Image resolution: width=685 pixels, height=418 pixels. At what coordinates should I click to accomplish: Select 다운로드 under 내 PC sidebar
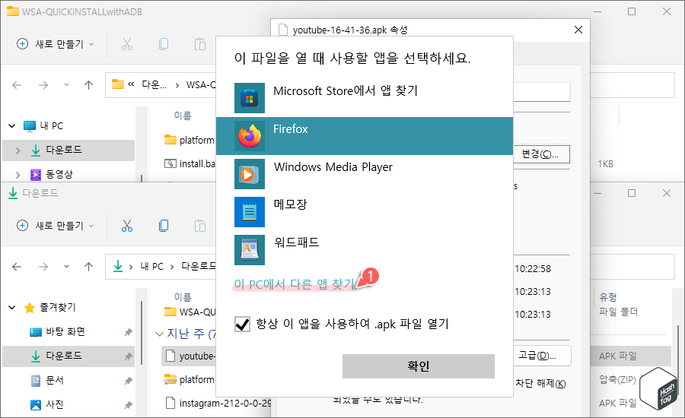click(68, 150)
